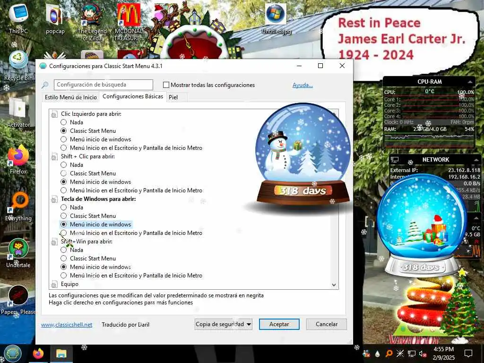Open File Explorer on the taskbar
The image size is (484, 363).
[61, 354]
